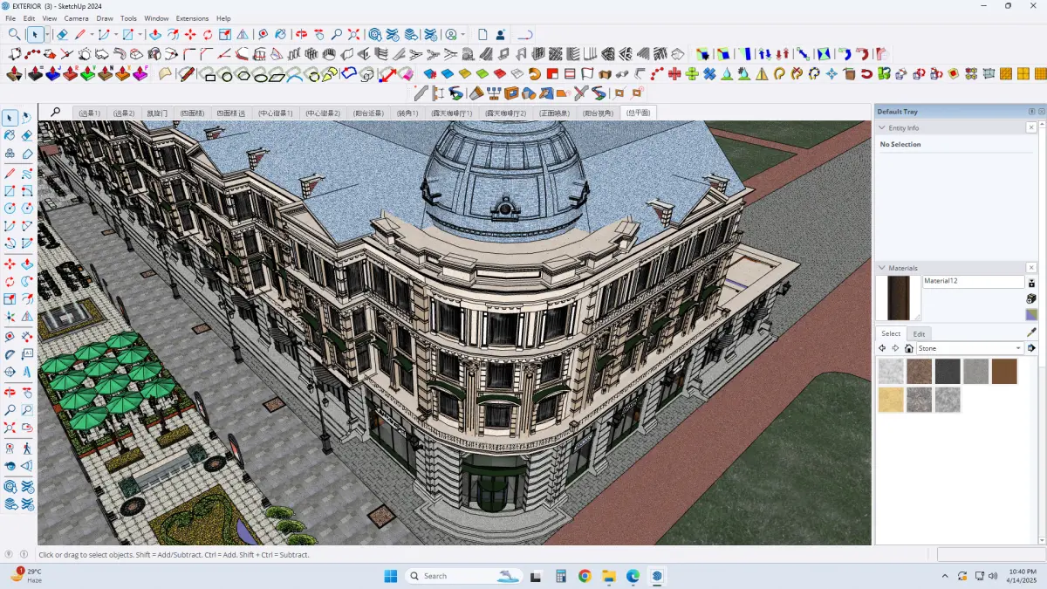Click the Material12 name field
This screenshot has width=1047, height=589.
tap(973, 282)
